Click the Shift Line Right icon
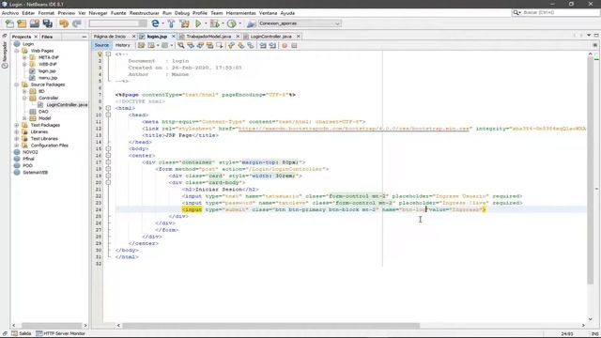The width and height of the screenshot is (601, 338). tap(272, 46)
